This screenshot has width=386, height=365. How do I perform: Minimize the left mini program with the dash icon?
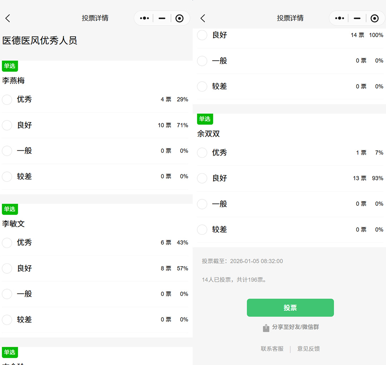[162, 18]
